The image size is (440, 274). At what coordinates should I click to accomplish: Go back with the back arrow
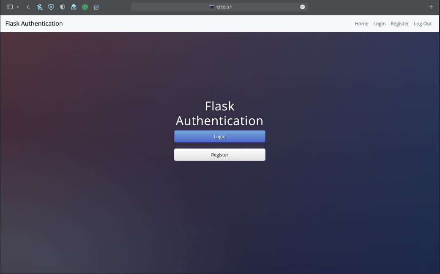click(28, 7)
